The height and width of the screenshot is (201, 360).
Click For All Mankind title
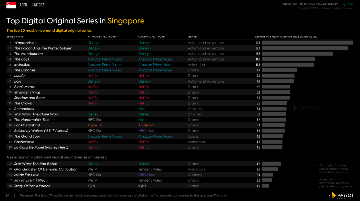click(x=27, y=125)
